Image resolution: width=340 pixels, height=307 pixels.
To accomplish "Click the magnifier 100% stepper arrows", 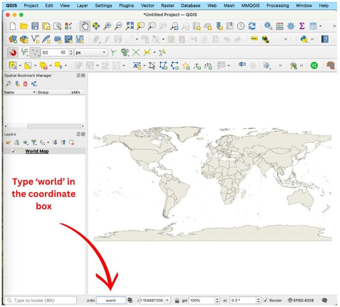I will pyautogui.click(x=217, y=300).
